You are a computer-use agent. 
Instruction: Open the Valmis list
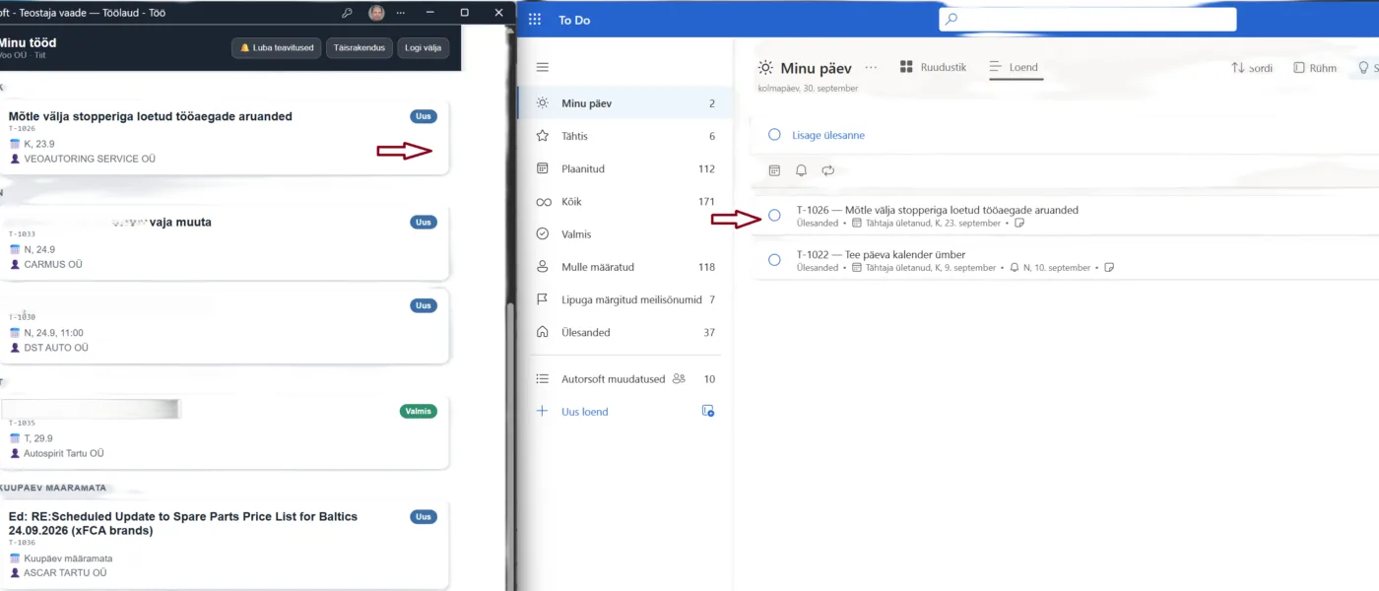(x=624, y=234)
